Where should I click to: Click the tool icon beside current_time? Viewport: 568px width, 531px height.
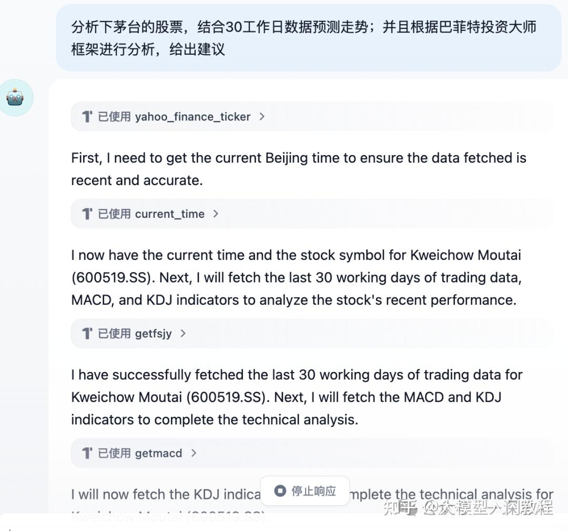click(x=87, y=214)
